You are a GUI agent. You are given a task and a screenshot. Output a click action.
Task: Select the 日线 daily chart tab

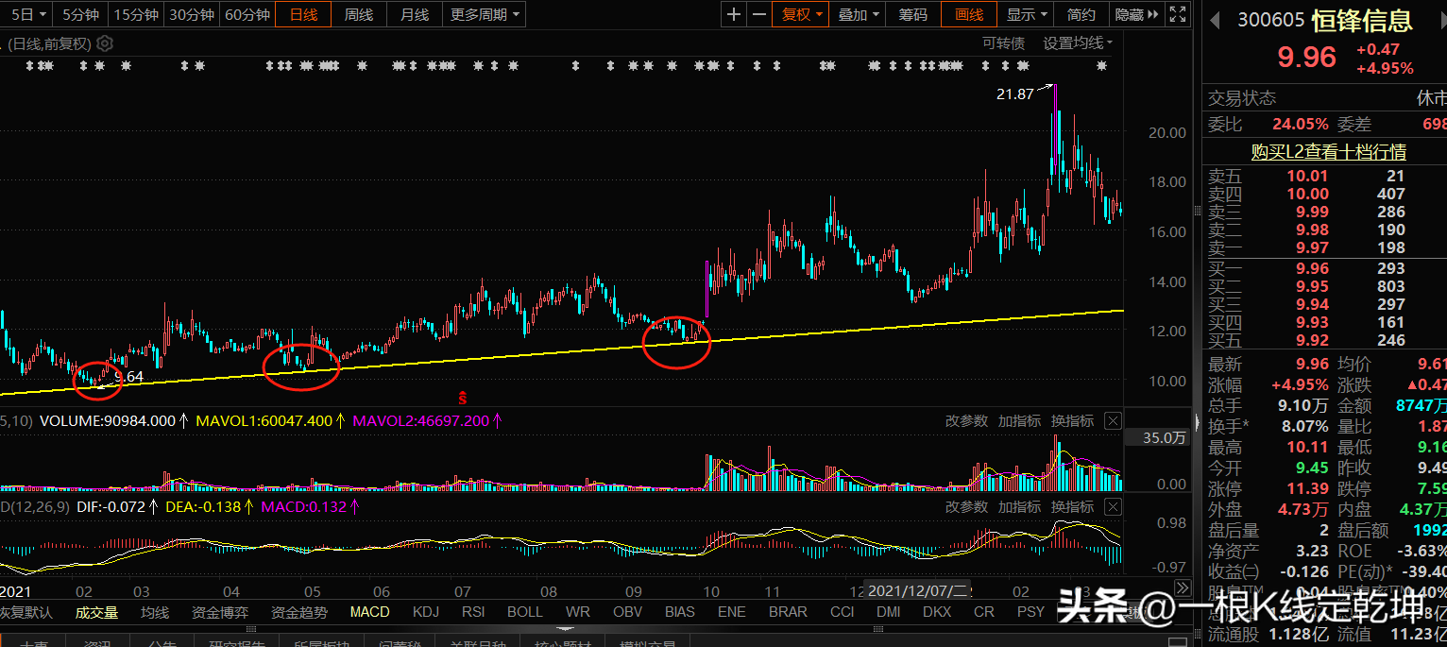tap(303, 14)
